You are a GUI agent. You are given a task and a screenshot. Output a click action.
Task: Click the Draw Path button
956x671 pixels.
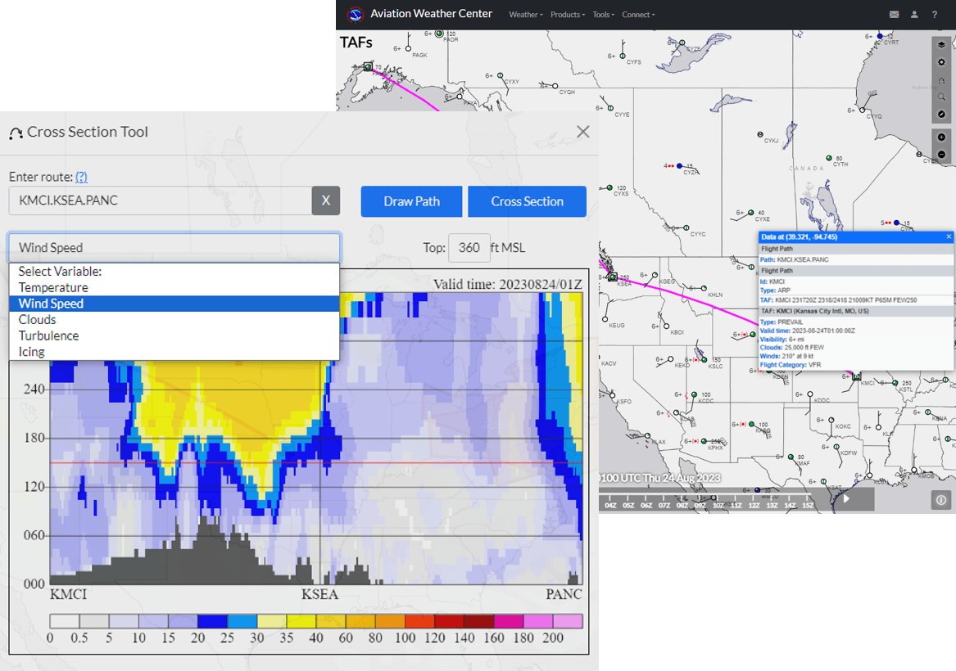pos(411,201)
